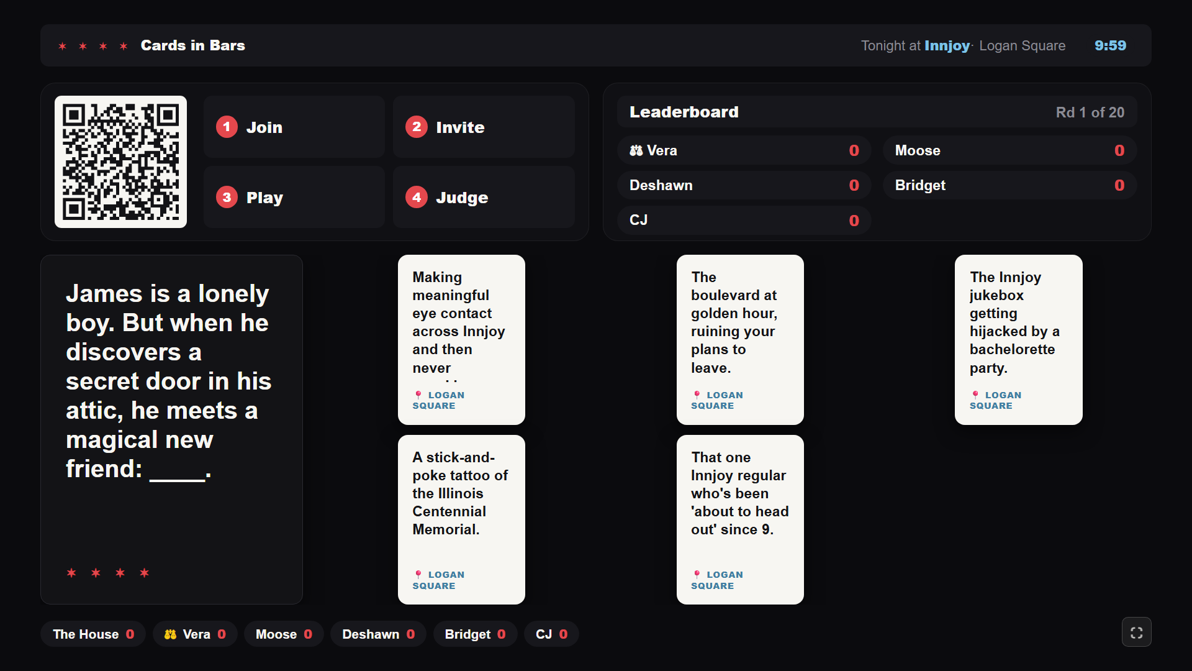Select Deshawn's row in the leaderboard
The height and width of the screenshot is (671, 1192).
[x=744, y=185]
